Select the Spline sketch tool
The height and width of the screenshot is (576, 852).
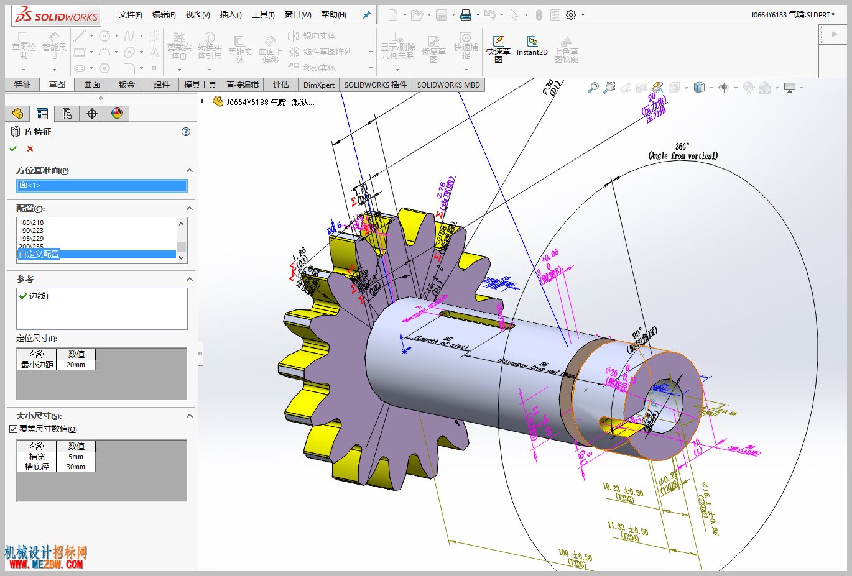click(x=129, y=36)
